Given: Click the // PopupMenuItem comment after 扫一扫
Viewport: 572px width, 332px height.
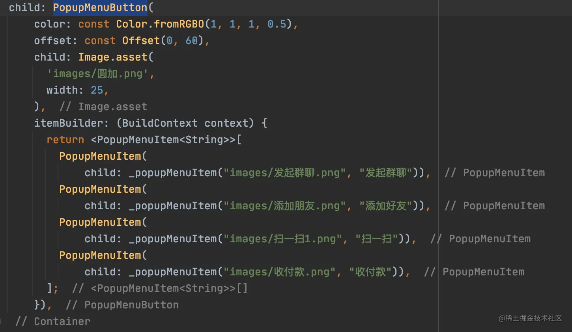Looking at the screenshot, I should 480,239.
